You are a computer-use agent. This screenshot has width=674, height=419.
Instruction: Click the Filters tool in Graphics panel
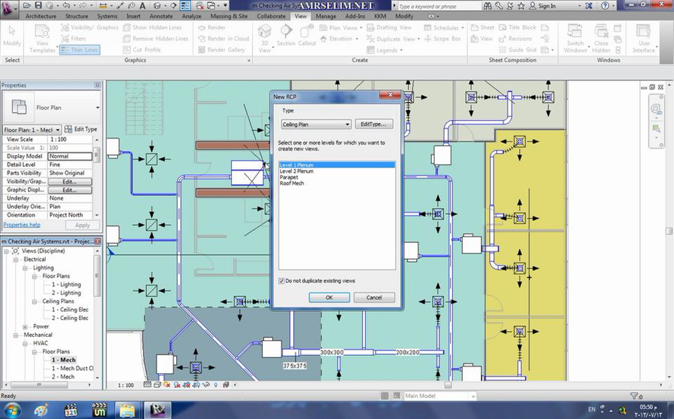[74, 39]
